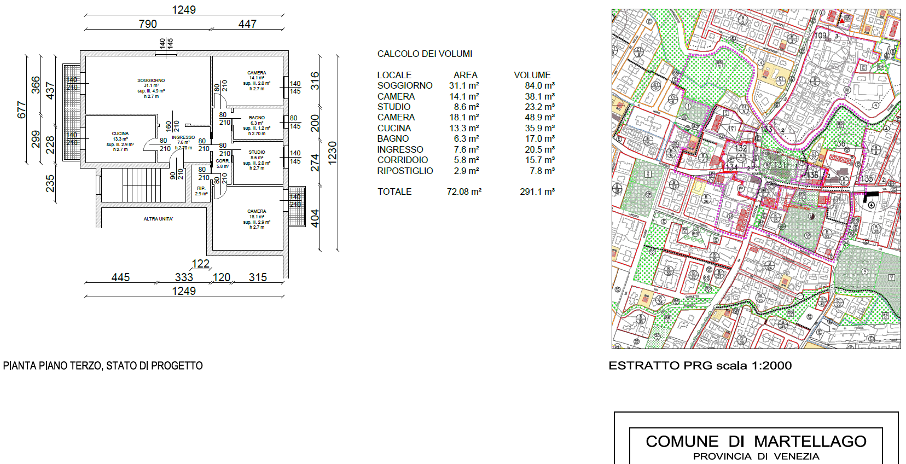
Task: Click the SOGGIORNO room label in floor plan
Action: point(151,80)
